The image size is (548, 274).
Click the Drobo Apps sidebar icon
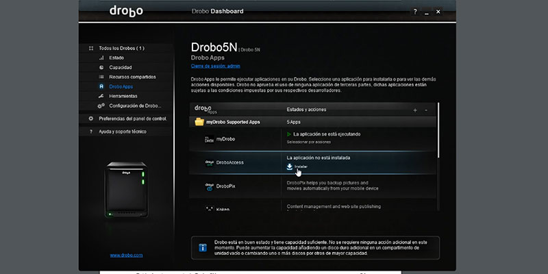101,86
